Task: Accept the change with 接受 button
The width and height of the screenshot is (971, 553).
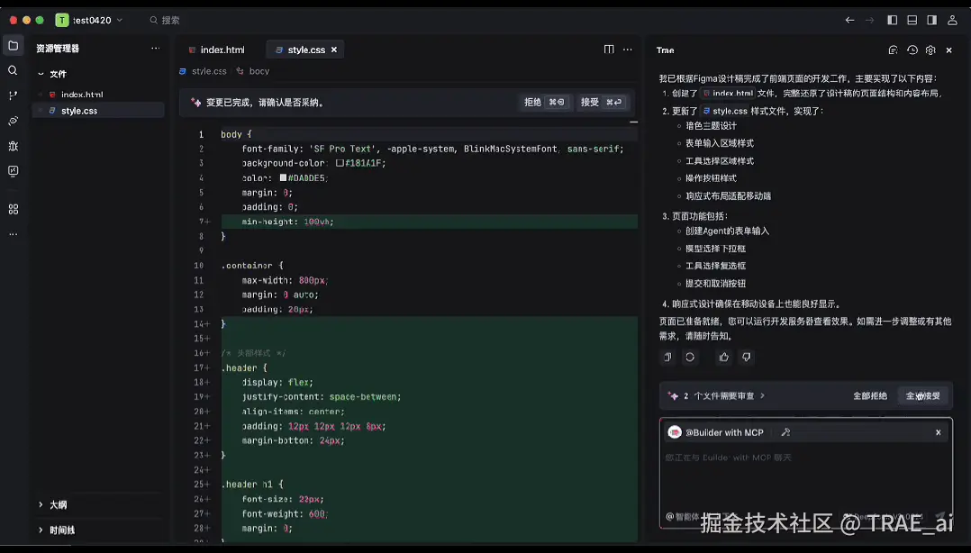Action: [x=602, y=102]
